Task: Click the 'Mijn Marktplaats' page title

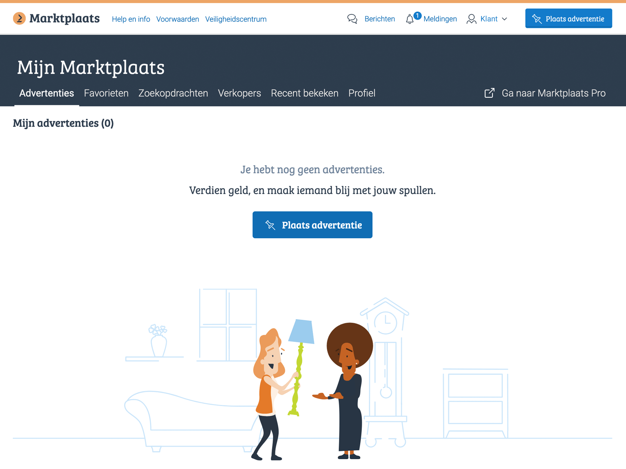Action: (91, 68)
